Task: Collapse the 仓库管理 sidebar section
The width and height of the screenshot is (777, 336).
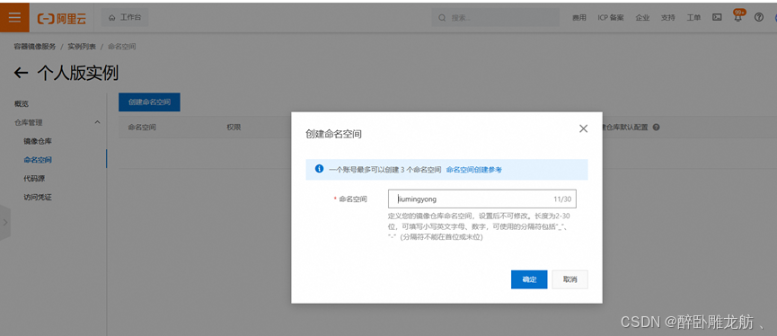Action: [x=98, y=122]
